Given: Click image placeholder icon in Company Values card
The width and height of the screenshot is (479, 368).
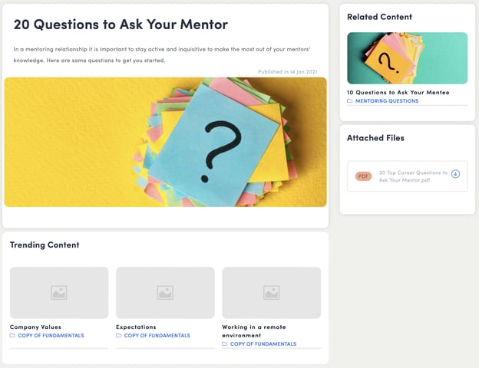Looking at the screenshot, I should click(59, 292).
